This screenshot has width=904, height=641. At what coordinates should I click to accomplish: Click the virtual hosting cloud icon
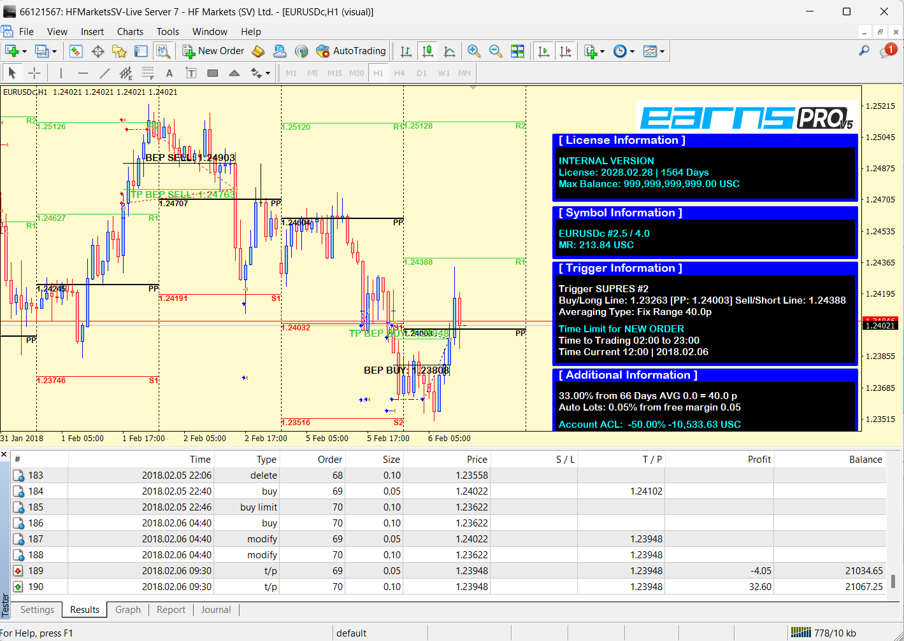click(x=280, y=51)
